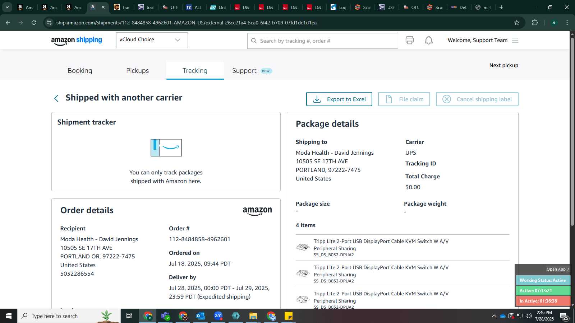Reload the page
This screenshot has height=323, width=575.
click(x=34, y=23)
